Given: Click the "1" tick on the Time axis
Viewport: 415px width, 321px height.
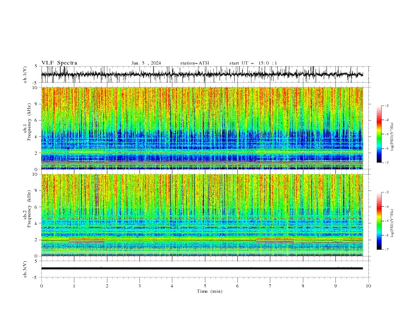Looking at the screenshot, I should coord(74,286).
